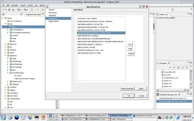Click Navigator link with editor icon
This screenshot has height=121, width=194.
(187, 67)
